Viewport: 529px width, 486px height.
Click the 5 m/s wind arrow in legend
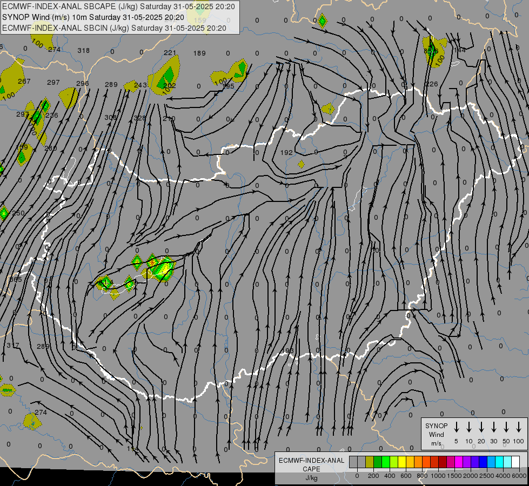(x=457, y=427)
